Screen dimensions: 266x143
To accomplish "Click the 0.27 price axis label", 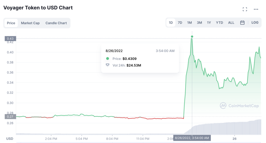I will point(10,117).
